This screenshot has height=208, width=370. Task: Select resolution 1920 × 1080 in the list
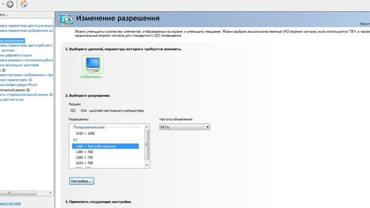coord(85,133)
